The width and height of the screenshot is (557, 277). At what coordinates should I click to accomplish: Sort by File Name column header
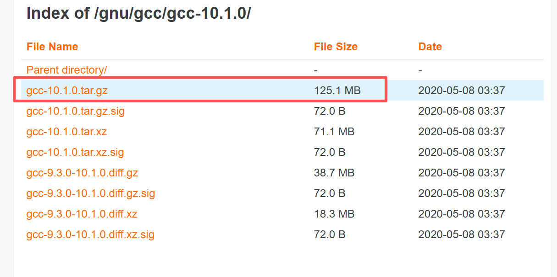pyautogui.click(x=52, y=47)
